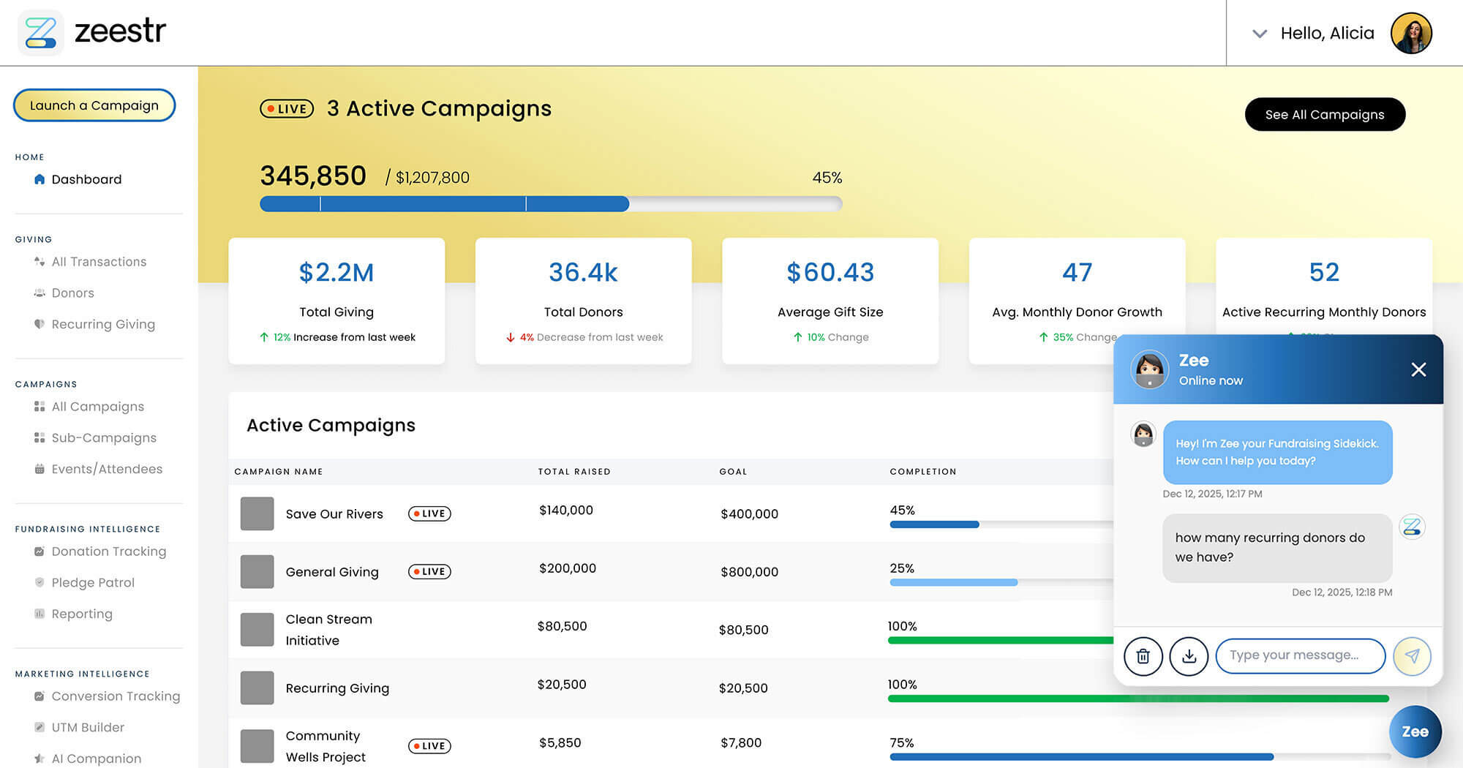
Task: Switch to All Campaigns view
Action: pos(97,406)
